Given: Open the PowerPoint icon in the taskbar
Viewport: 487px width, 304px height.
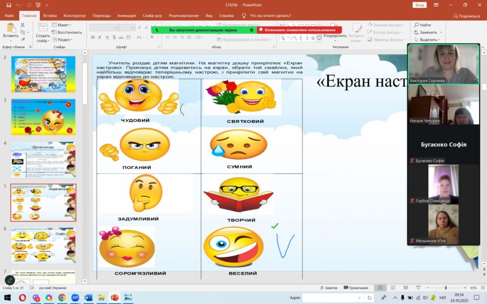Looking at the screenshot, I should (115, 298).
